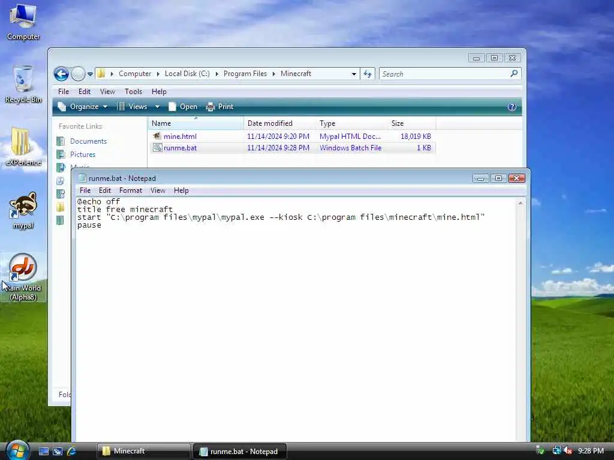Switch to Minecraft taskbar button

(x=143, y=452)
